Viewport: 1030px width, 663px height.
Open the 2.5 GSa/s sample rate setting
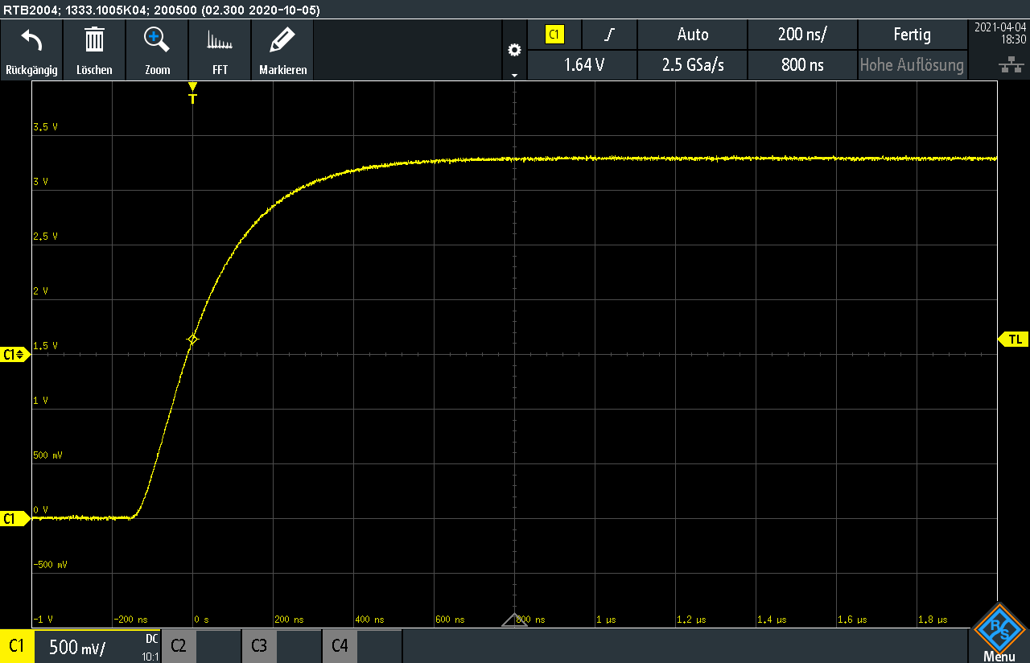click(x=693, y=65)
